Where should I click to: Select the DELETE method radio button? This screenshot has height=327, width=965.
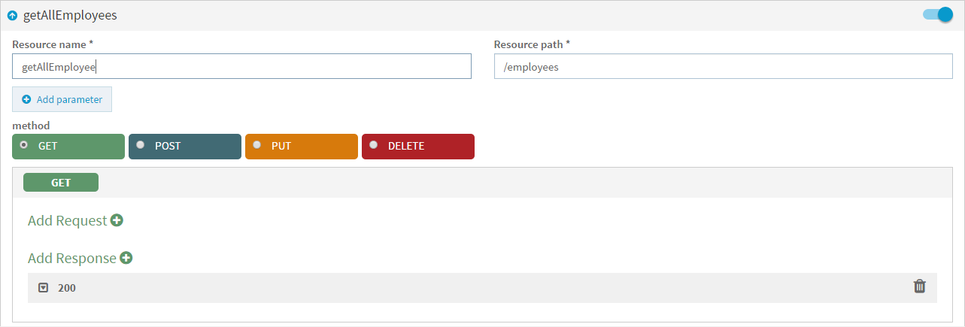coord(374,145)
